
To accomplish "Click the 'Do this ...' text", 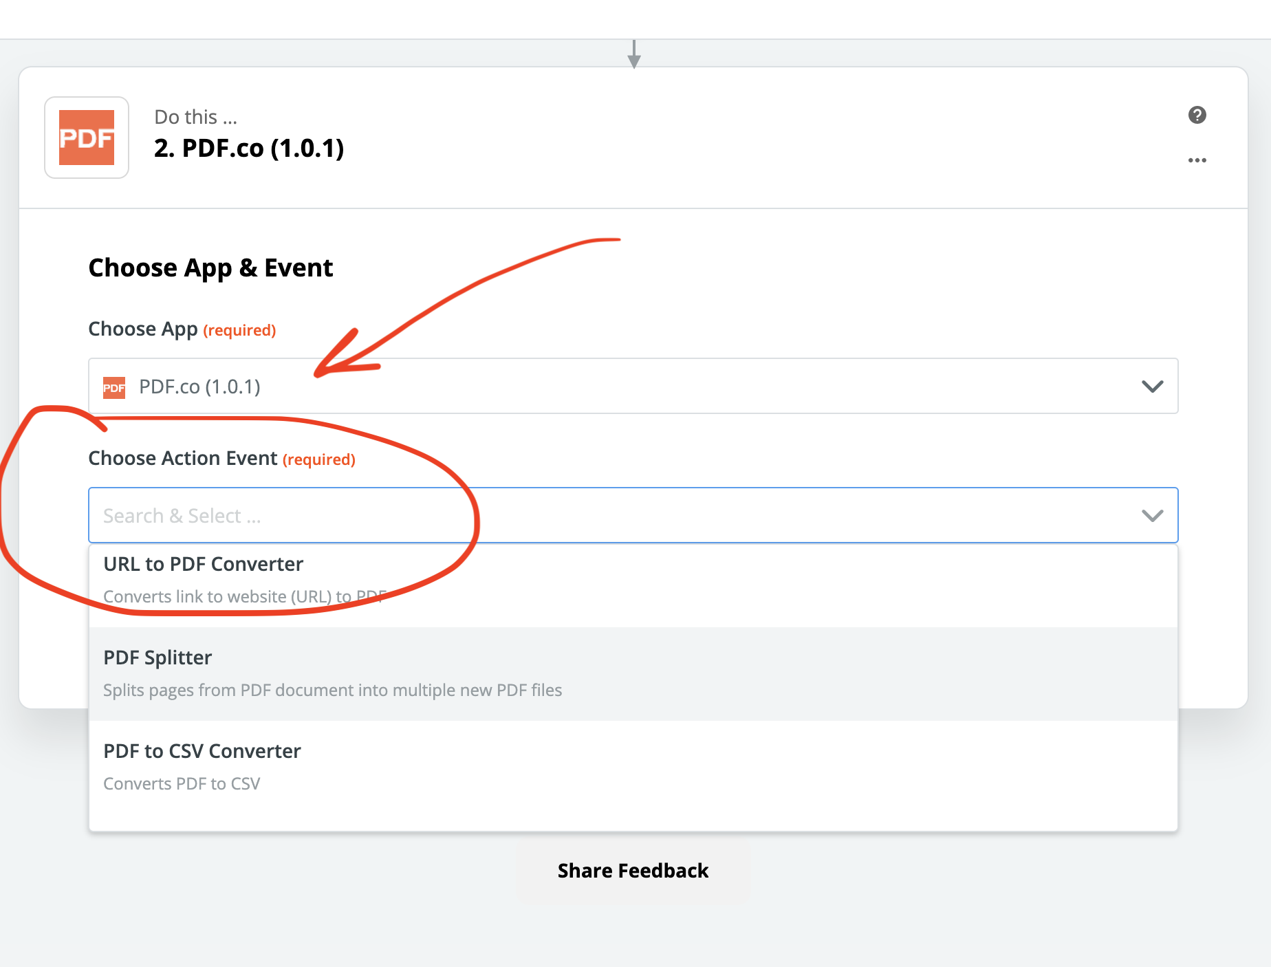I will (196, 117).
